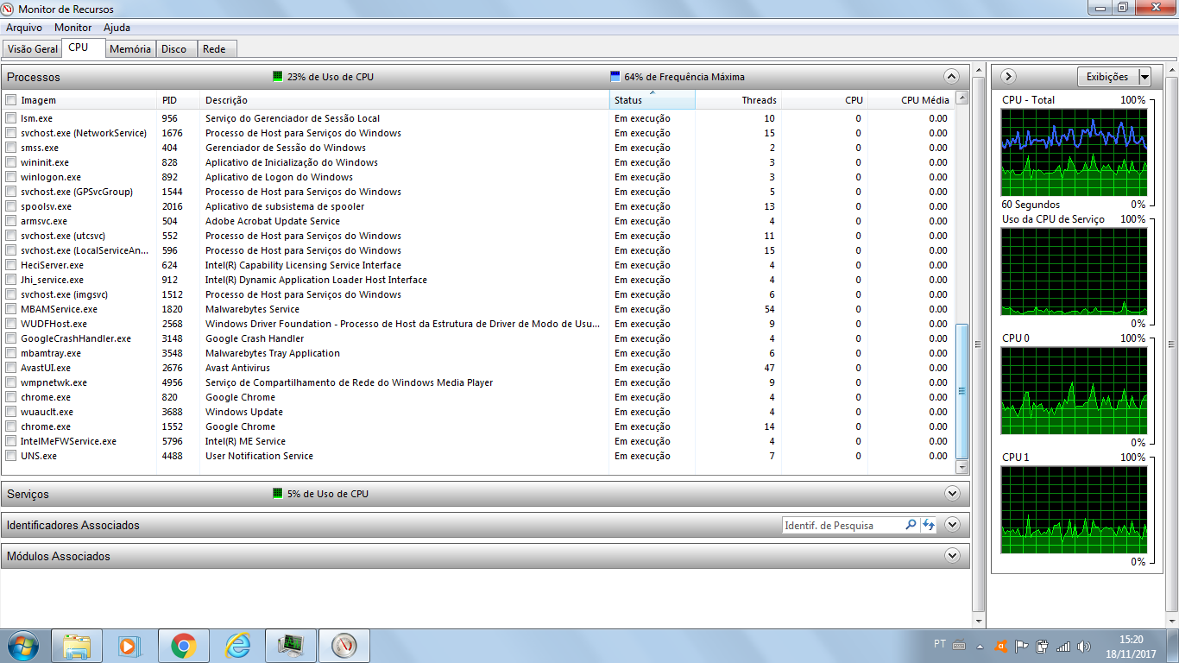This screenshot has width=1179, height=663.
Task: Click the refresh search results icon
Action: pyautogui.click(x=929, y=525)
